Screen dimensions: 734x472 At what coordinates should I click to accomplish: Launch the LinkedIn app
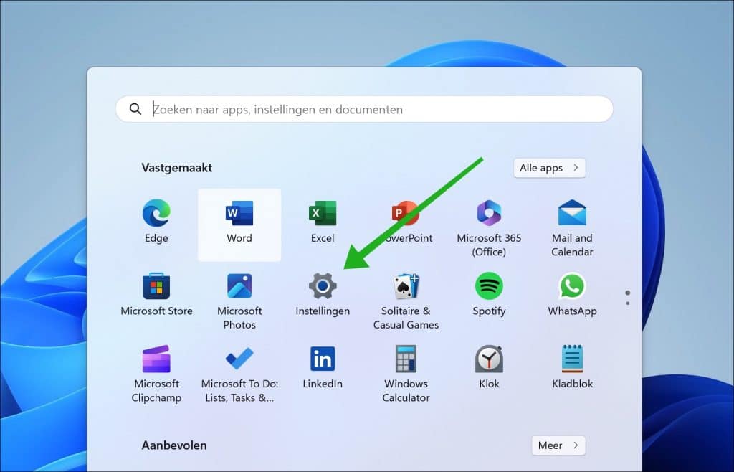[x=323, y=359]
